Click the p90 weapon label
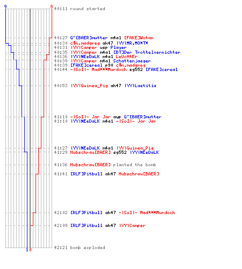 click(109, 65)
